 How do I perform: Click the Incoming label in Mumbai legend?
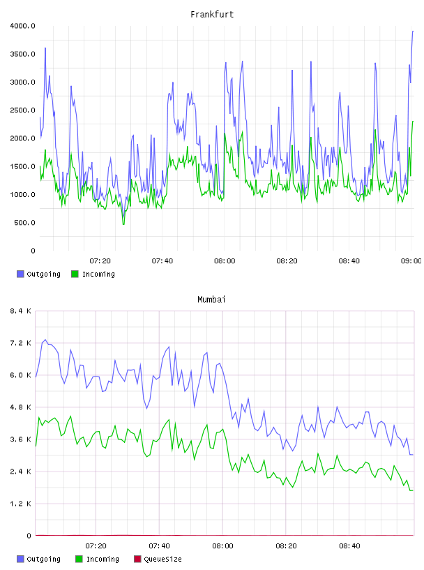[103, 559]
